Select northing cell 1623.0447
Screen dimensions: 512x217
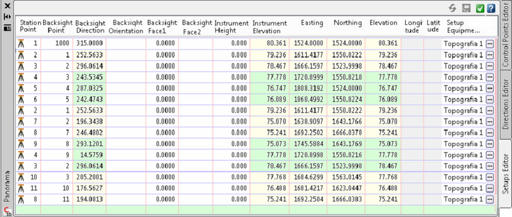(346, 188)
